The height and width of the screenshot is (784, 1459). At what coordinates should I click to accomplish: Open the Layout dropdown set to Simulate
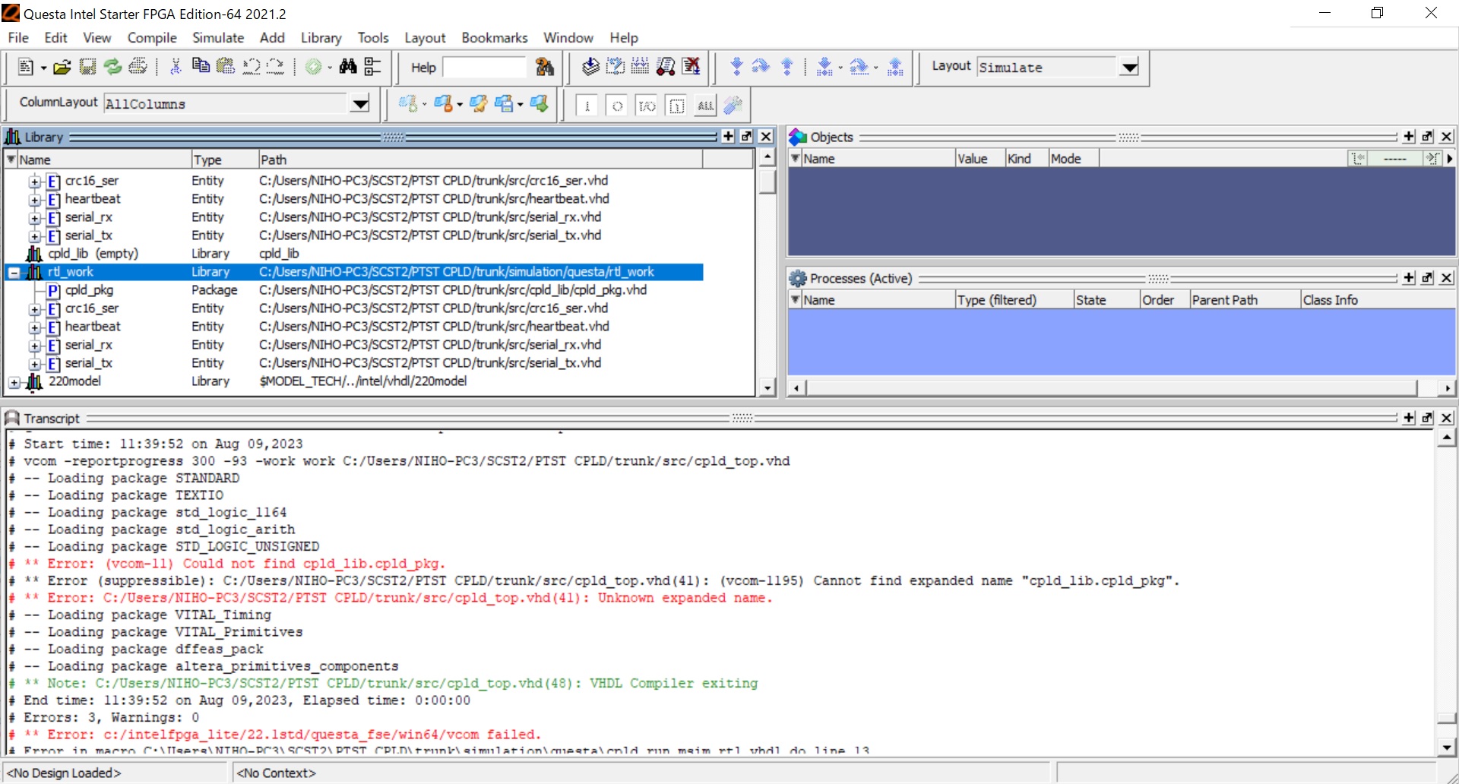pos(1130,68)
